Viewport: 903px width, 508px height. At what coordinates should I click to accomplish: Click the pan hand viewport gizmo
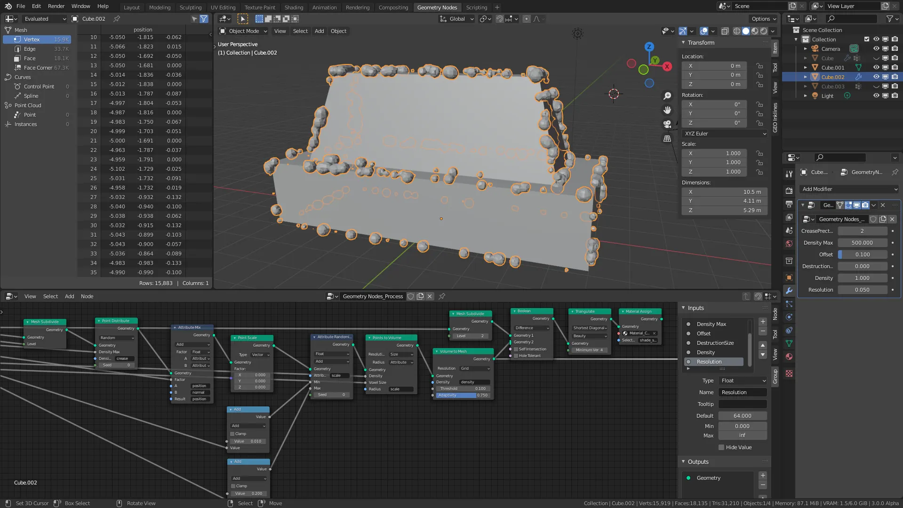[x=667, y=110]
